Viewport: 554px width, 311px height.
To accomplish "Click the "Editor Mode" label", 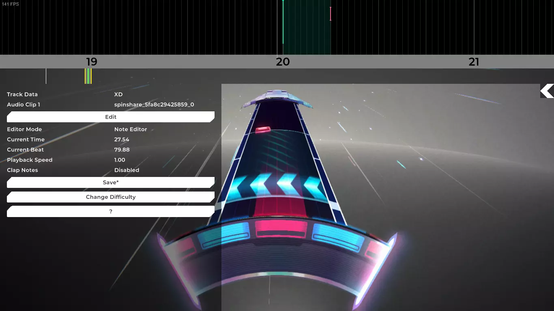I will tap(24, 129).
